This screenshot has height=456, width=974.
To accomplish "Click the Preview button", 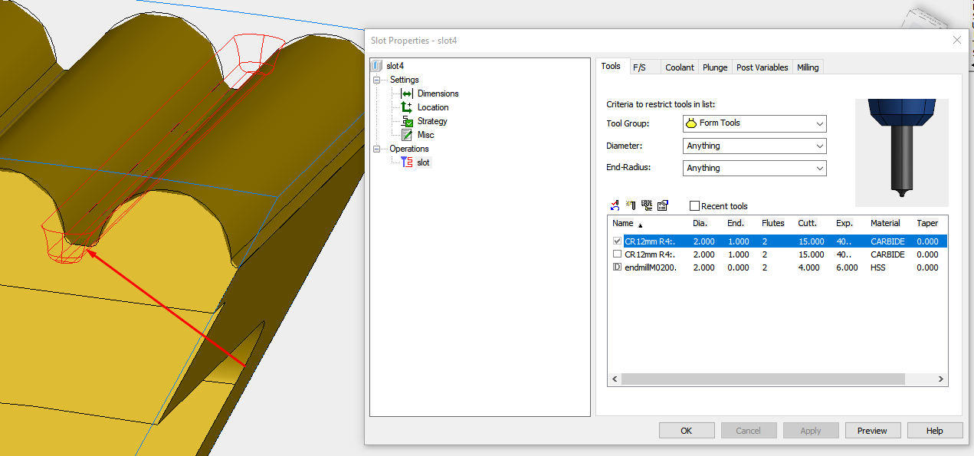I will click(x=873, y=430).
